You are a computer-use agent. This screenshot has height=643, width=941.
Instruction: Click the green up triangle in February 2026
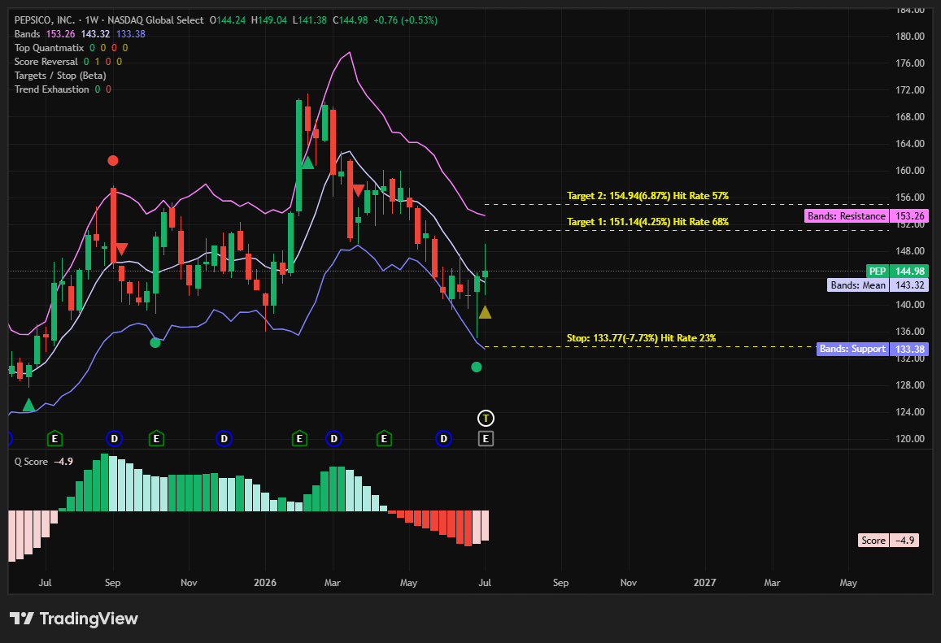[307, 162]
